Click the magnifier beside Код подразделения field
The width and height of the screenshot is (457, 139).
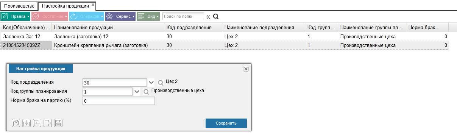(161, 83)
